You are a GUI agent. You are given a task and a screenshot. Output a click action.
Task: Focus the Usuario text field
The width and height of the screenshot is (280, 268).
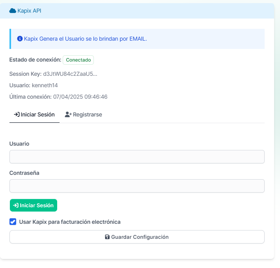pos(137,157)
